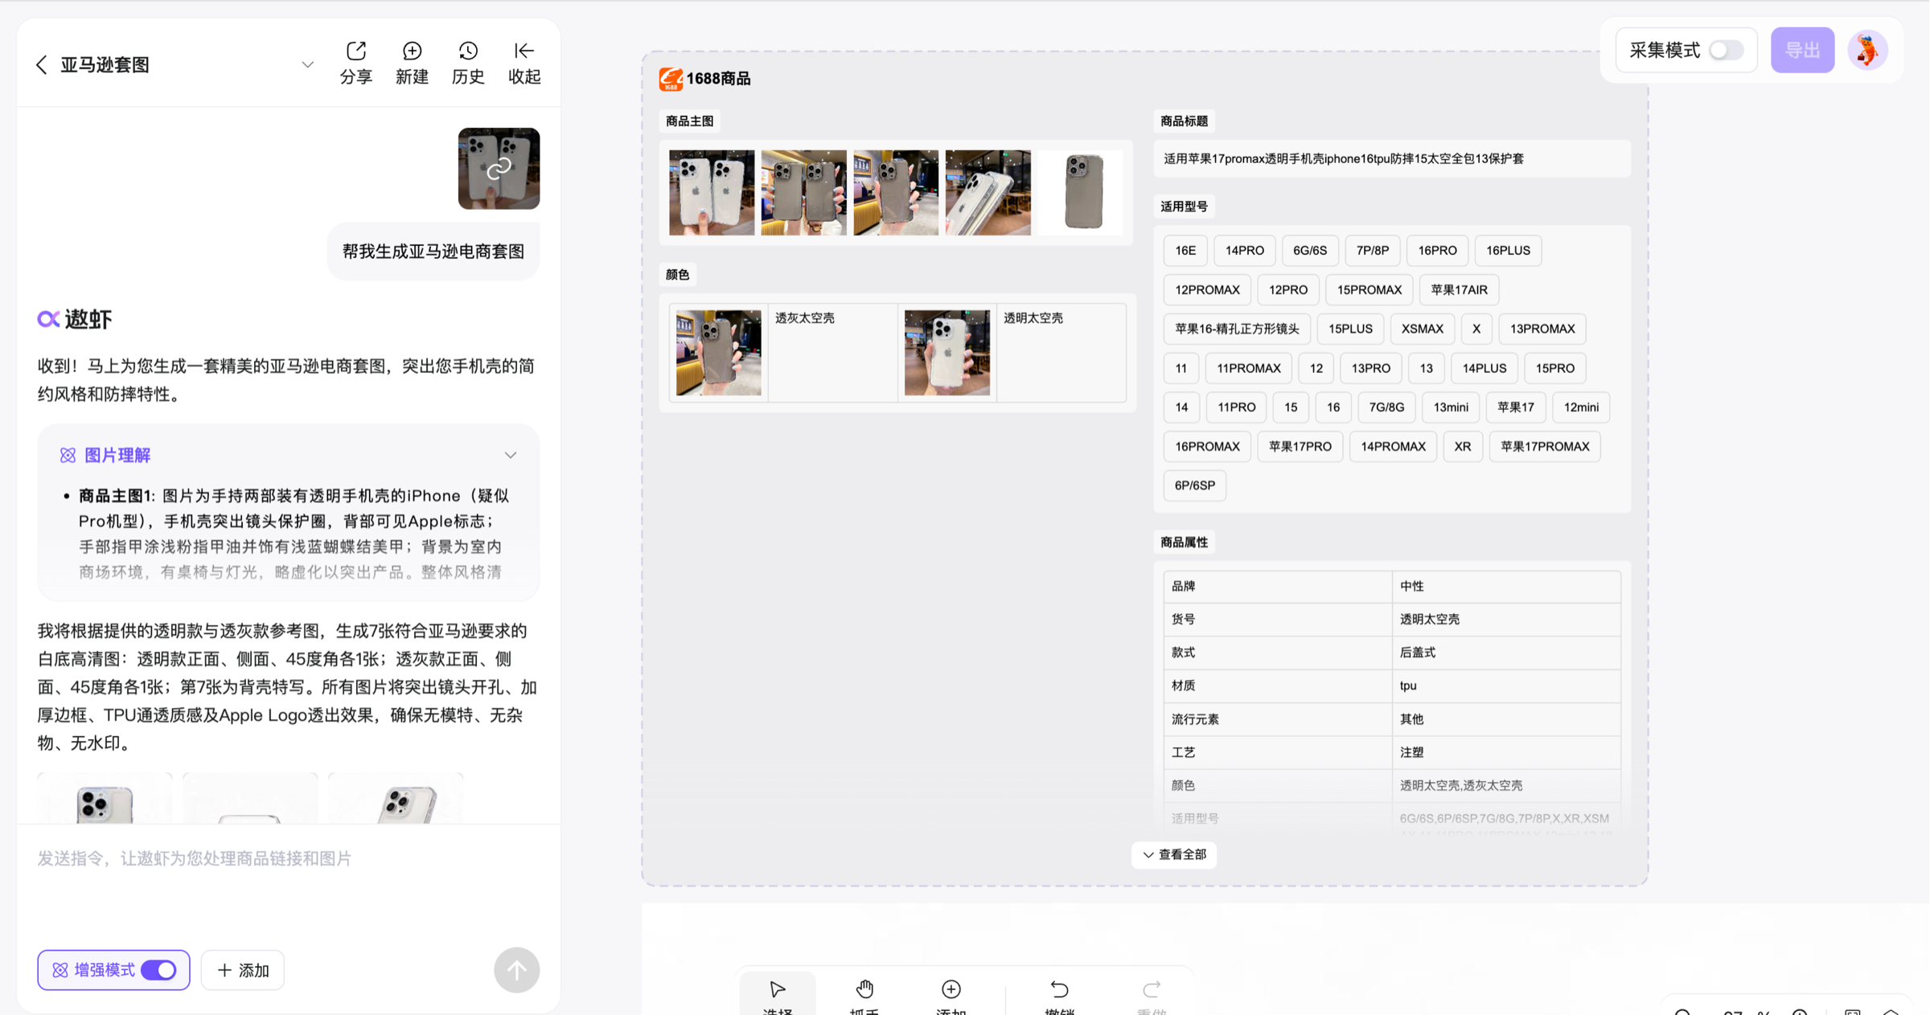The image size is (1930, 1015).
Task: Toggle 增强模式 switch off
Action: coord(159,970)
